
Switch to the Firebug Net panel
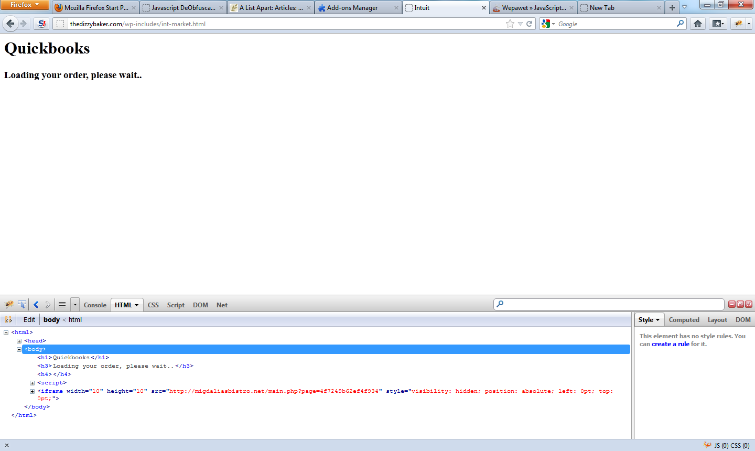point(222,305)
